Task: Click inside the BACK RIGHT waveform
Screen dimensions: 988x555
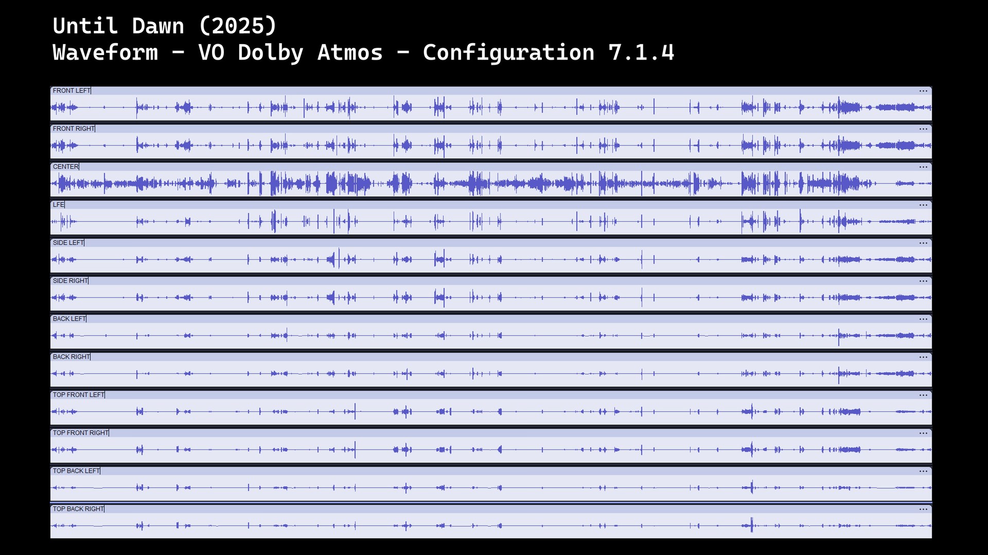Action: (x=491, y=374)
